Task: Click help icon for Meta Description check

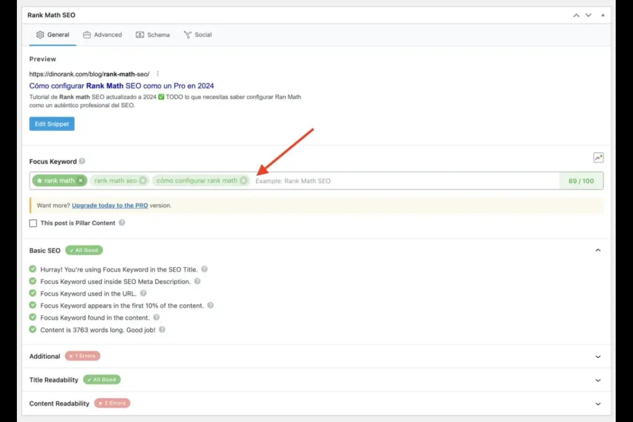Action: tap(197, 281)
